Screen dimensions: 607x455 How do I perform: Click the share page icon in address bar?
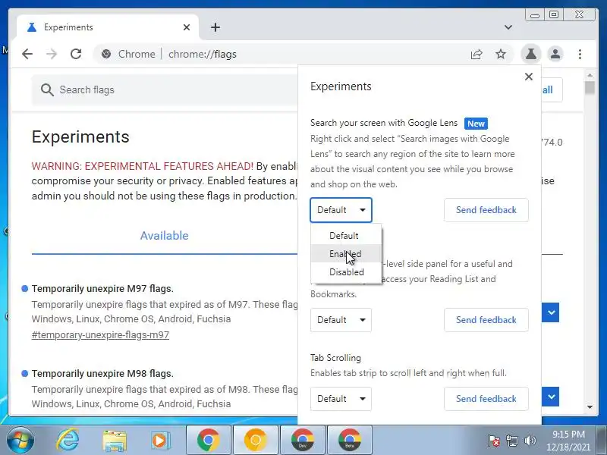[x=476, y=54]
